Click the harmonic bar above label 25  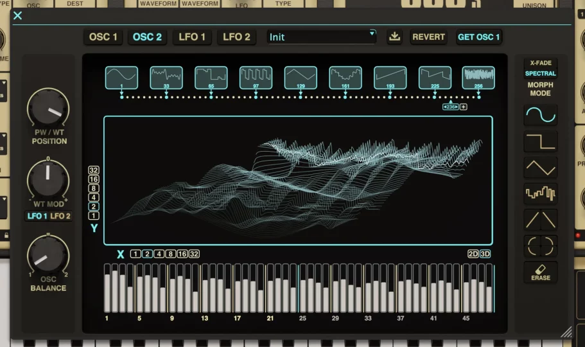pos(303,288)
